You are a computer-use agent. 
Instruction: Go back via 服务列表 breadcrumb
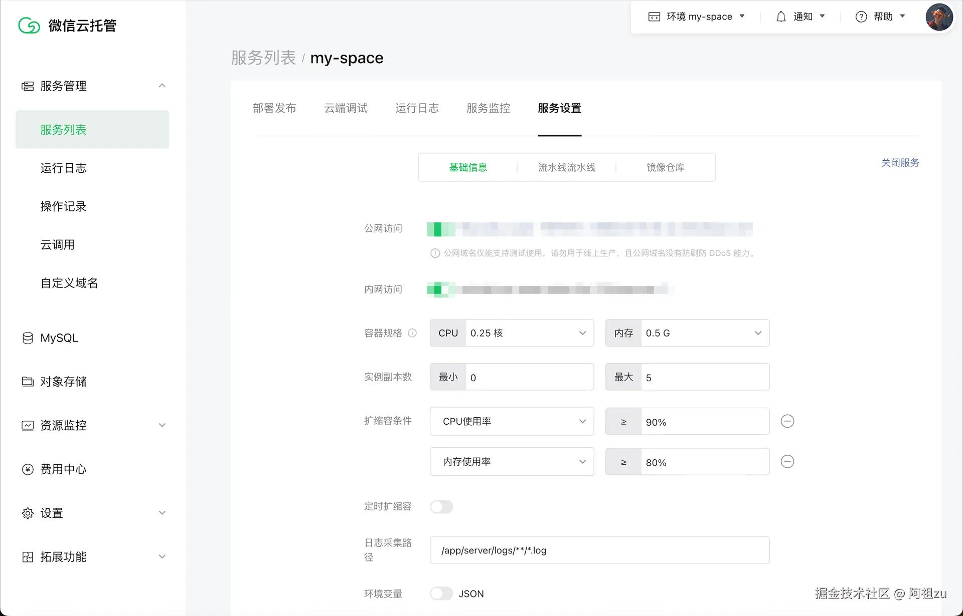pyautogui.click(x=263, y=58)
